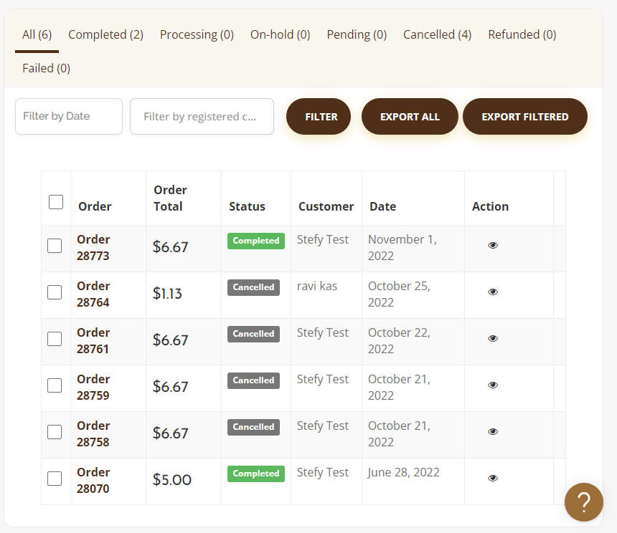
Task: Click eye icon for Order 28764
Action: click(x=493, y=292)
